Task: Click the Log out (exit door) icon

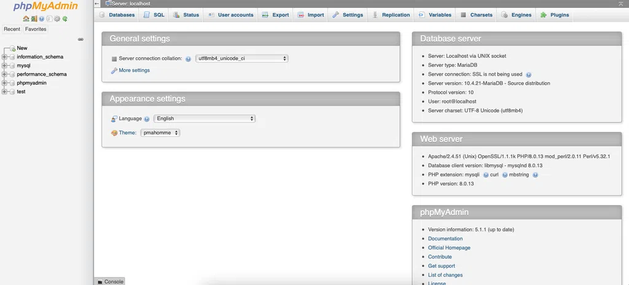Action: (34, 18)
